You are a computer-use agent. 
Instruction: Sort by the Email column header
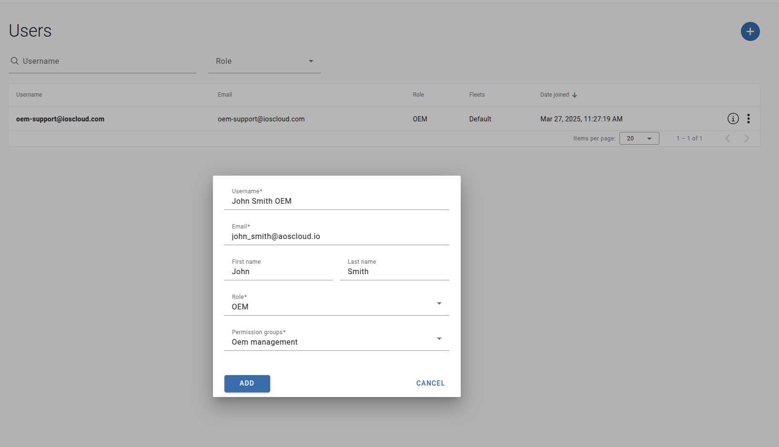[224, 95]
